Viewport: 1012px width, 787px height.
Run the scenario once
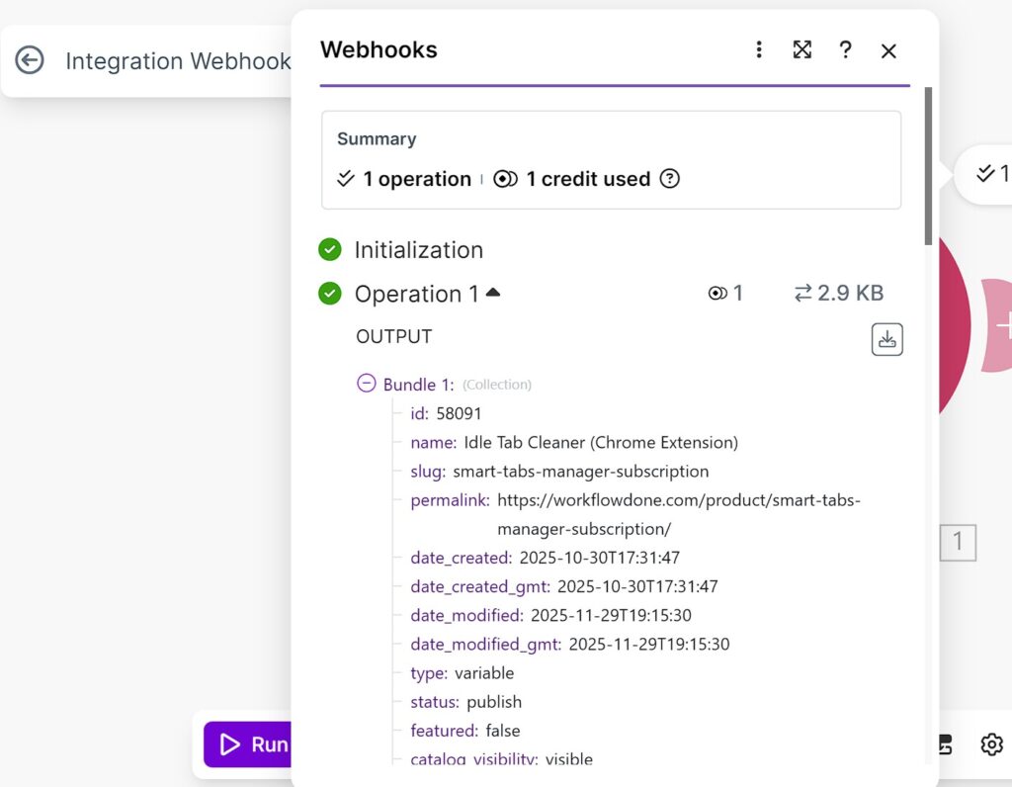(247, 744)
